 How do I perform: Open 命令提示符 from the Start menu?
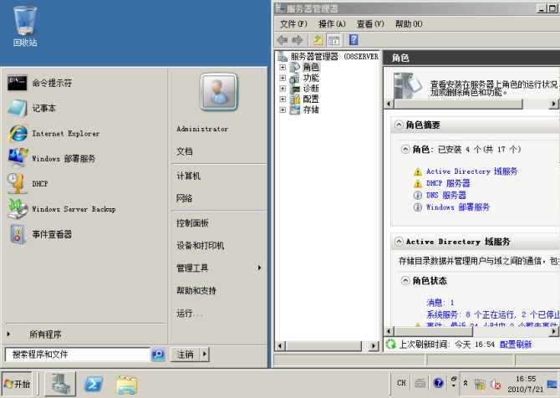(x=52, y=83)
